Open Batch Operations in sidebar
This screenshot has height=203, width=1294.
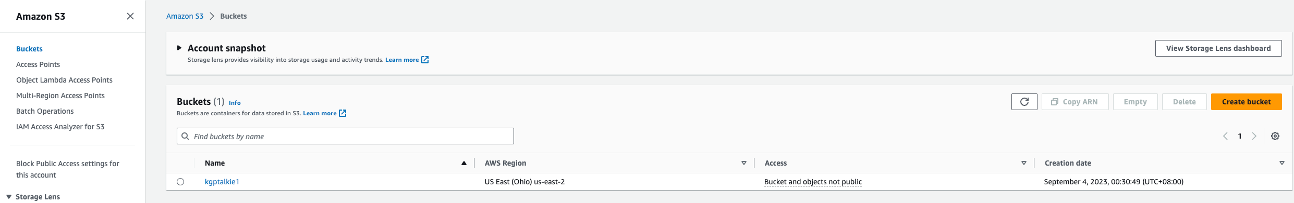coord(45,111)
